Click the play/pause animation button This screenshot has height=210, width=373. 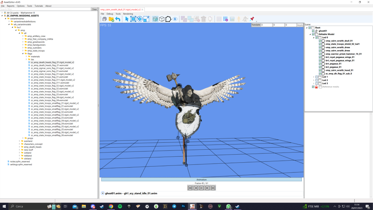[x=202, y=188]
